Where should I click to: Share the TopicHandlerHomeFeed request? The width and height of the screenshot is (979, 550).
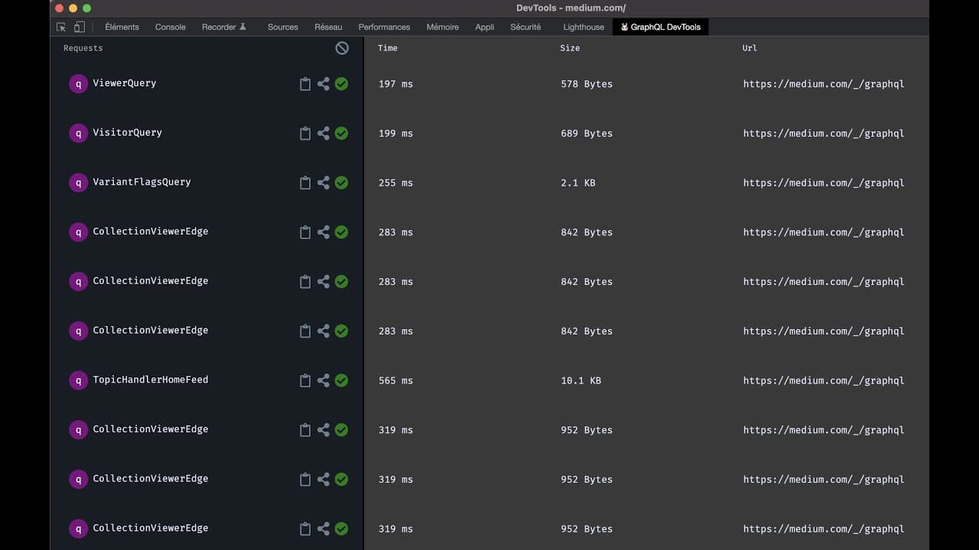[324, 380]
